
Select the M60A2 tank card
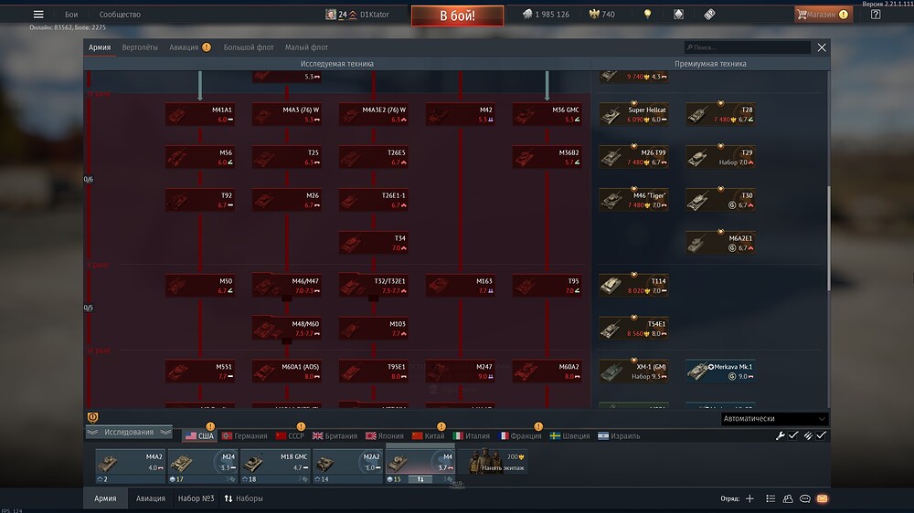547,372
